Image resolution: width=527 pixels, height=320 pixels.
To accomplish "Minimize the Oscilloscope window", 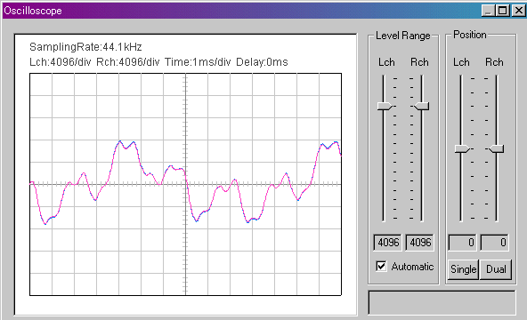I will click(488, 11).
